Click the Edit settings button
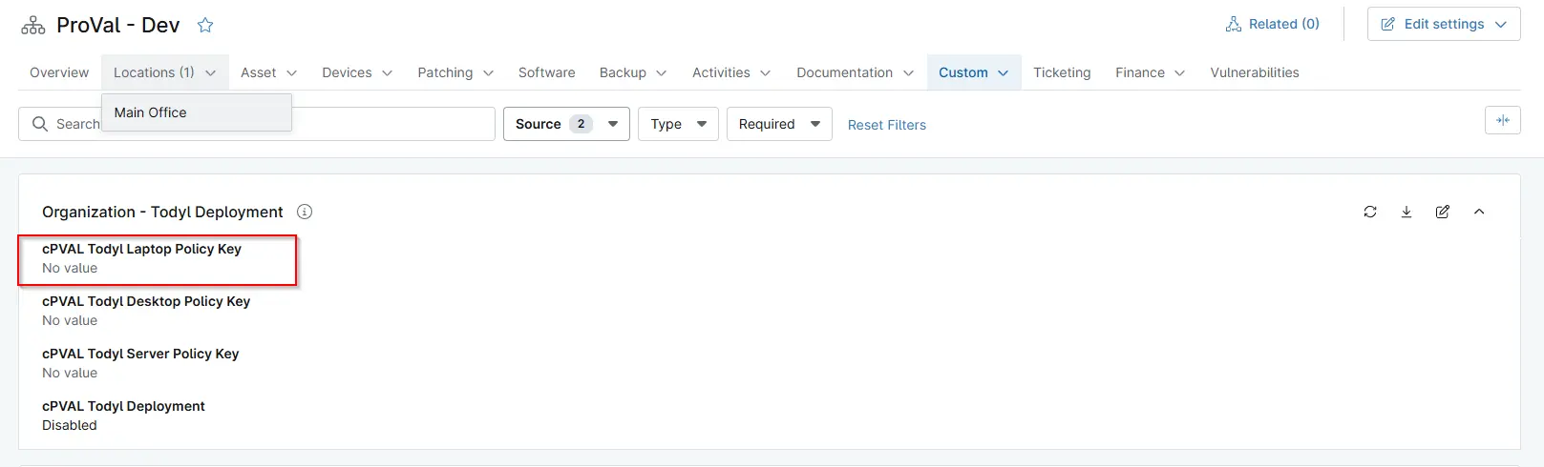The image size is (1544, 467). (x=1444, y=24)
